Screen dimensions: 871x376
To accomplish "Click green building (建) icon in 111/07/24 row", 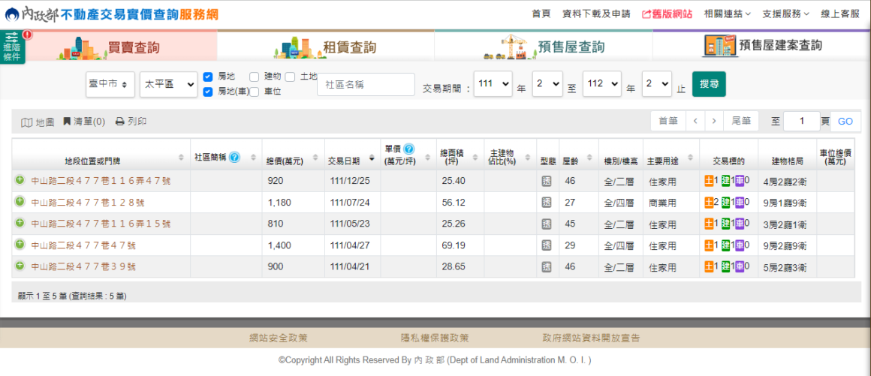I will [725, 202].
